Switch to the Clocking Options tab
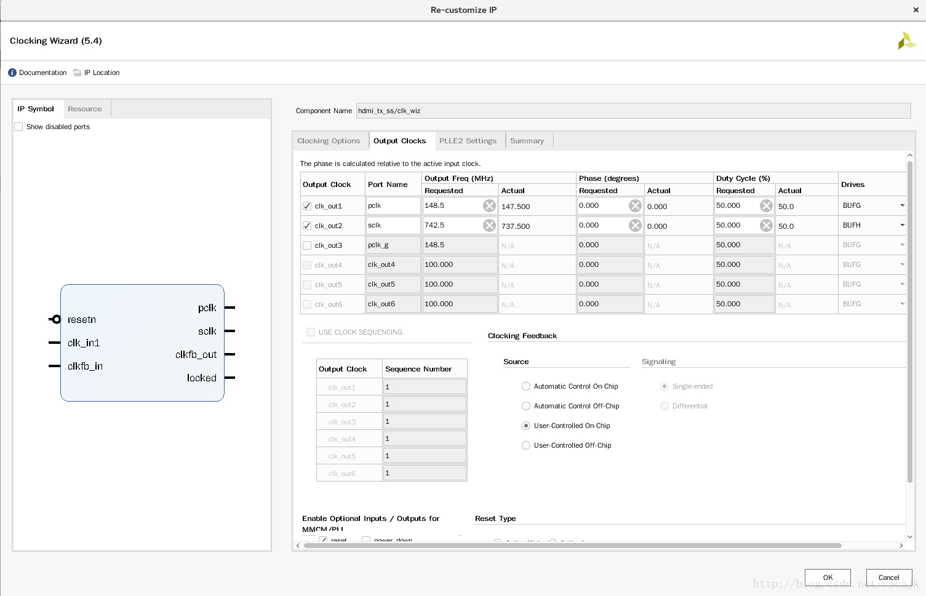926x596 pixels. click(x=329, y=141)
